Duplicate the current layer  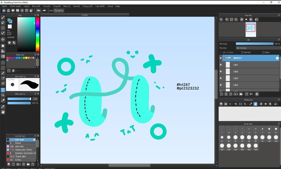click(247, 94)
